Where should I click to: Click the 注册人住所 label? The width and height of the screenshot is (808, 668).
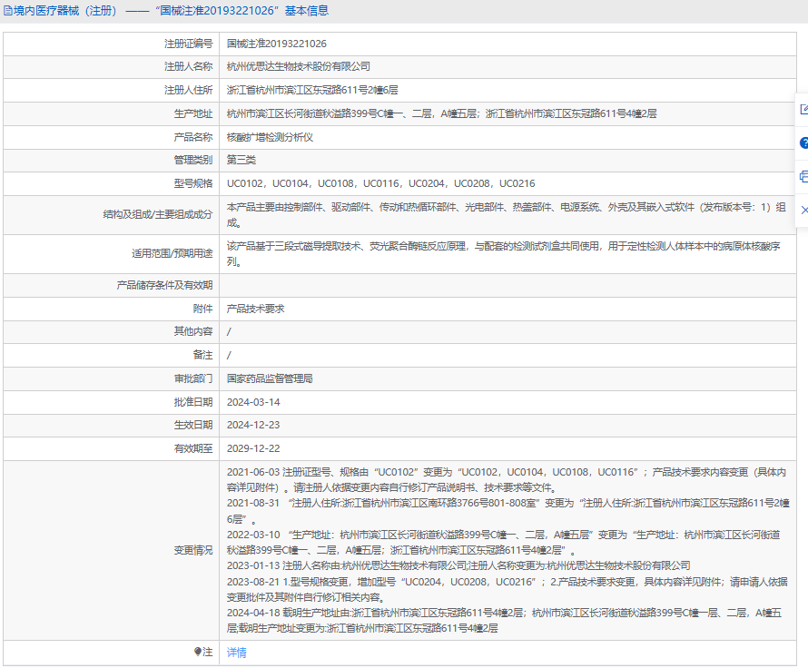(188, 90)
